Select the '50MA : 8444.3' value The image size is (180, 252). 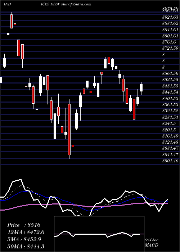26,246
